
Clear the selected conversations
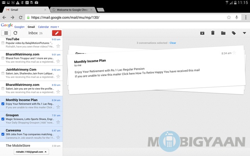point(173,43)
